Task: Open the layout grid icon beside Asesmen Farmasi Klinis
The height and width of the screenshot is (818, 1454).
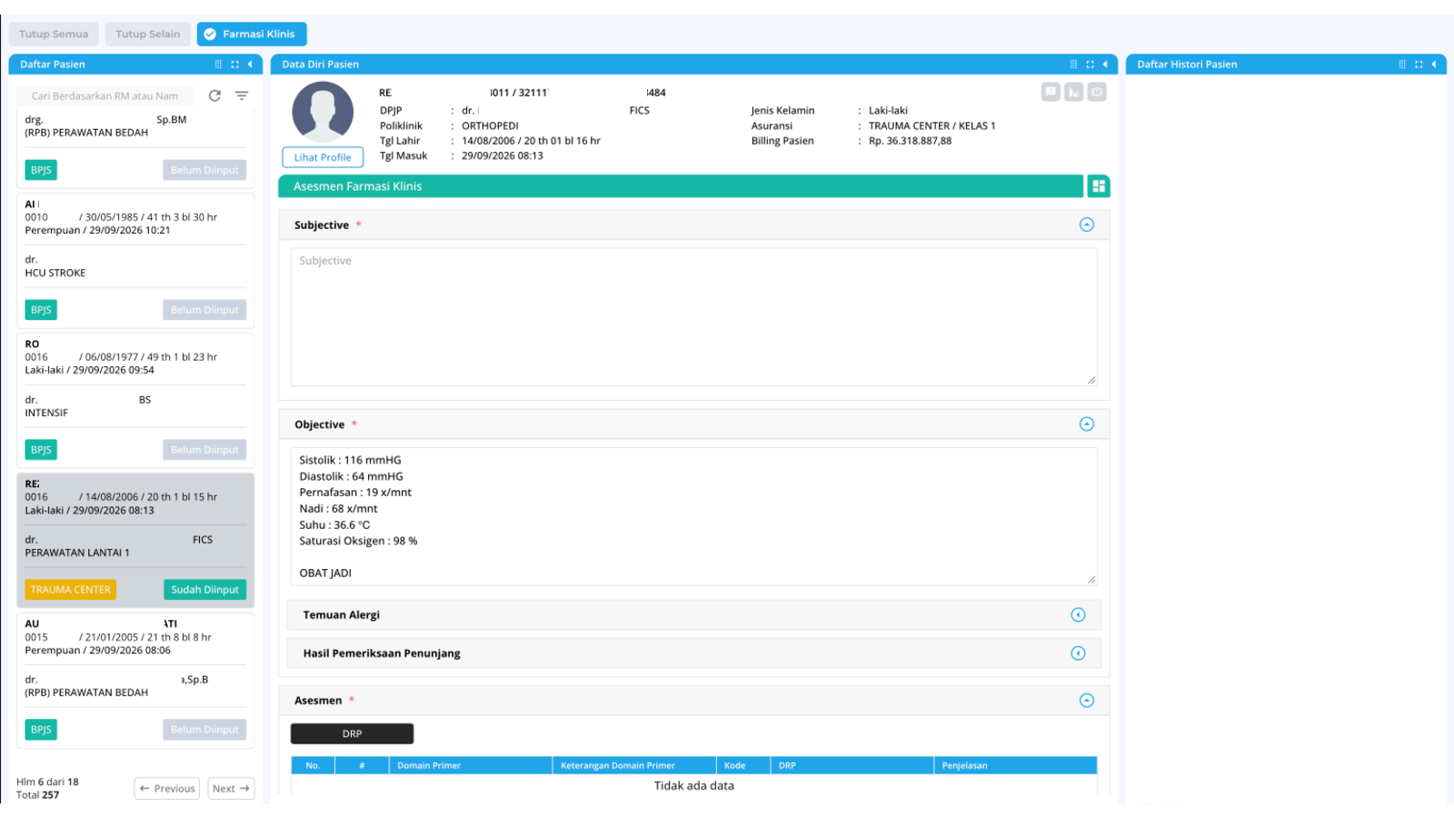Action: click(x=1099, y=186)
